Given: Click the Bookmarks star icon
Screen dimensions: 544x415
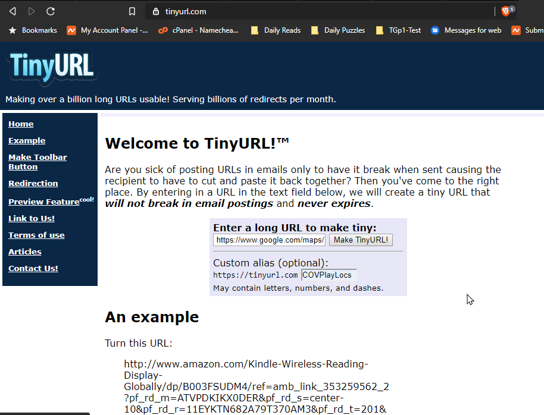Looking at the screenshot, I should click(12, 30).
